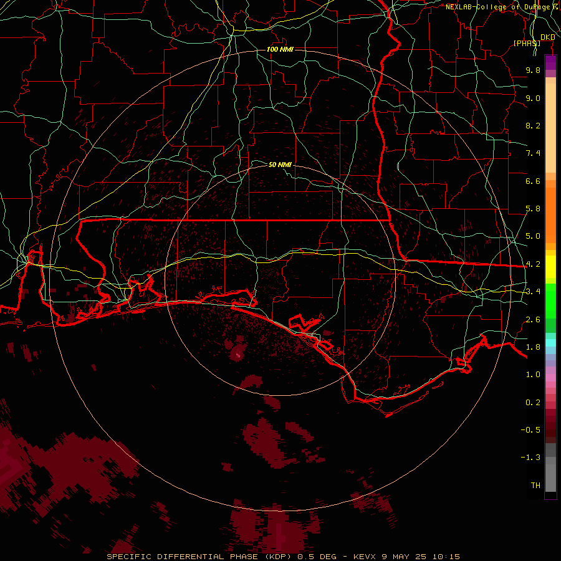Click the 4.2 value on color scale
This screenshot has height=561, width=561.
[533, 264]
